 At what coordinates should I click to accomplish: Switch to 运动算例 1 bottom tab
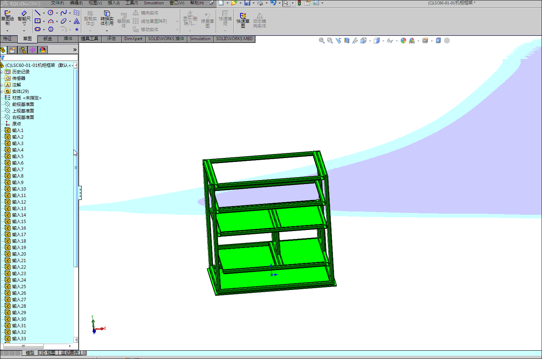coord(72,353)
